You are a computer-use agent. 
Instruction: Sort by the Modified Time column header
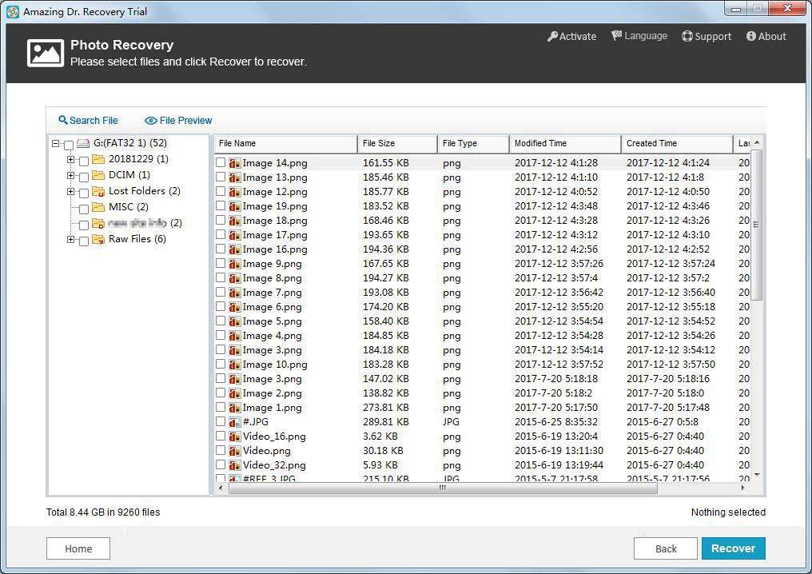(565, 144)
